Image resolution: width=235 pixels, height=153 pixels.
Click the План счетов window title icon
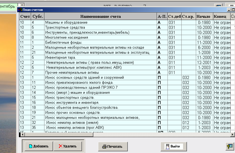click(x=20, y=10)
